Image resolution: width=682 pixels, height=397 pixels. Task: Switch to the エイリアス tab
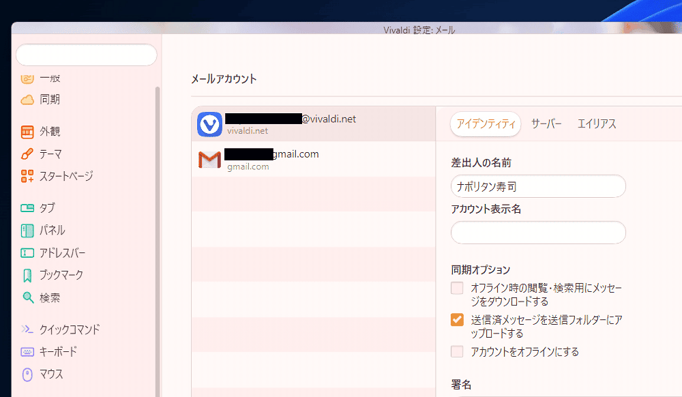597,124
